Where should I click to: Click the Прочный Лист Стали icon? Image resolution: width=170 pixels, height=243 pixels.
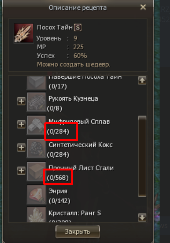tap(36, 171)
